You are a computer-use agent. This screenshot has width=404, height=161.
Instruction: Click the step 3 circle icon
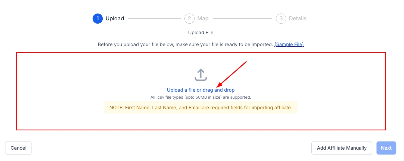point(281,19)
